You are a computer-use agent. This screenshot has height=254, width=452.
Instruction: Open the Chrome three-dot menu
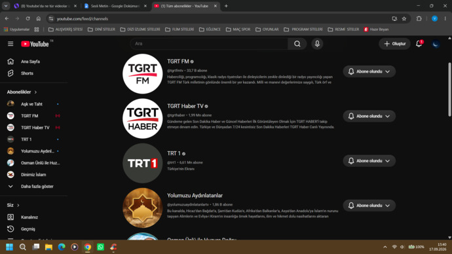[445, 19]
